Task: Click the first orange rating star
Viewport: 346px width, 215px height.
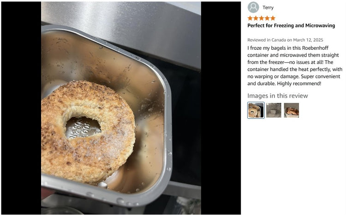Action: (250, 18)
